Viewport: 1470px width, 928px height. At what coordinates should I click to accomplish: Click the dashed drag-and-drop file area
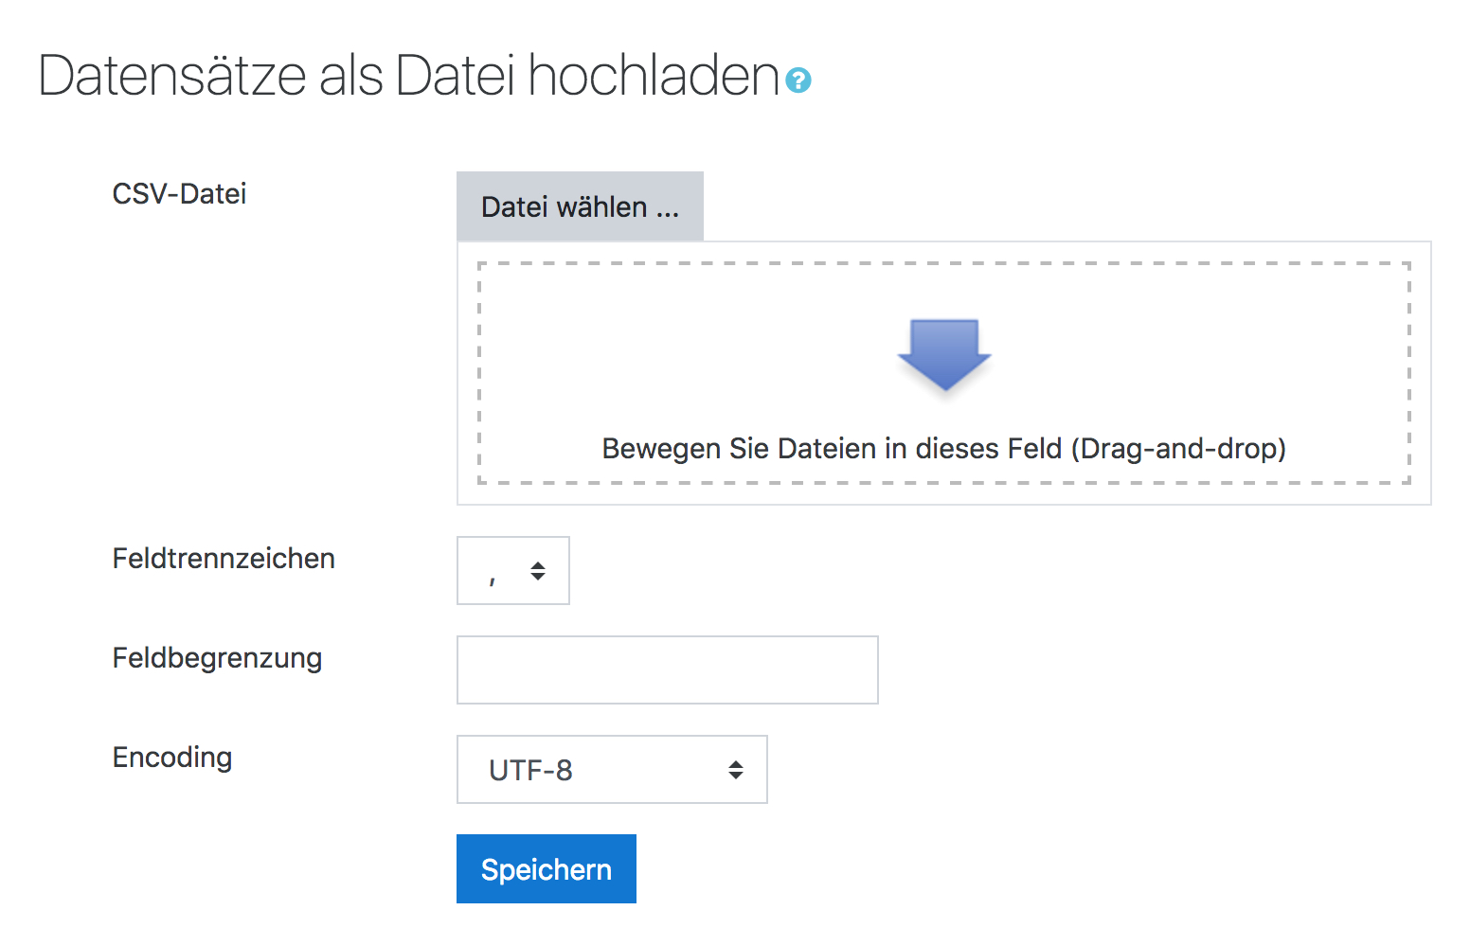coord(944,373)
